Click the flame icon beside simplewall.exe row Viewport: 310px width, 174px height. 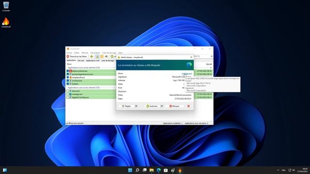[71, 77]
